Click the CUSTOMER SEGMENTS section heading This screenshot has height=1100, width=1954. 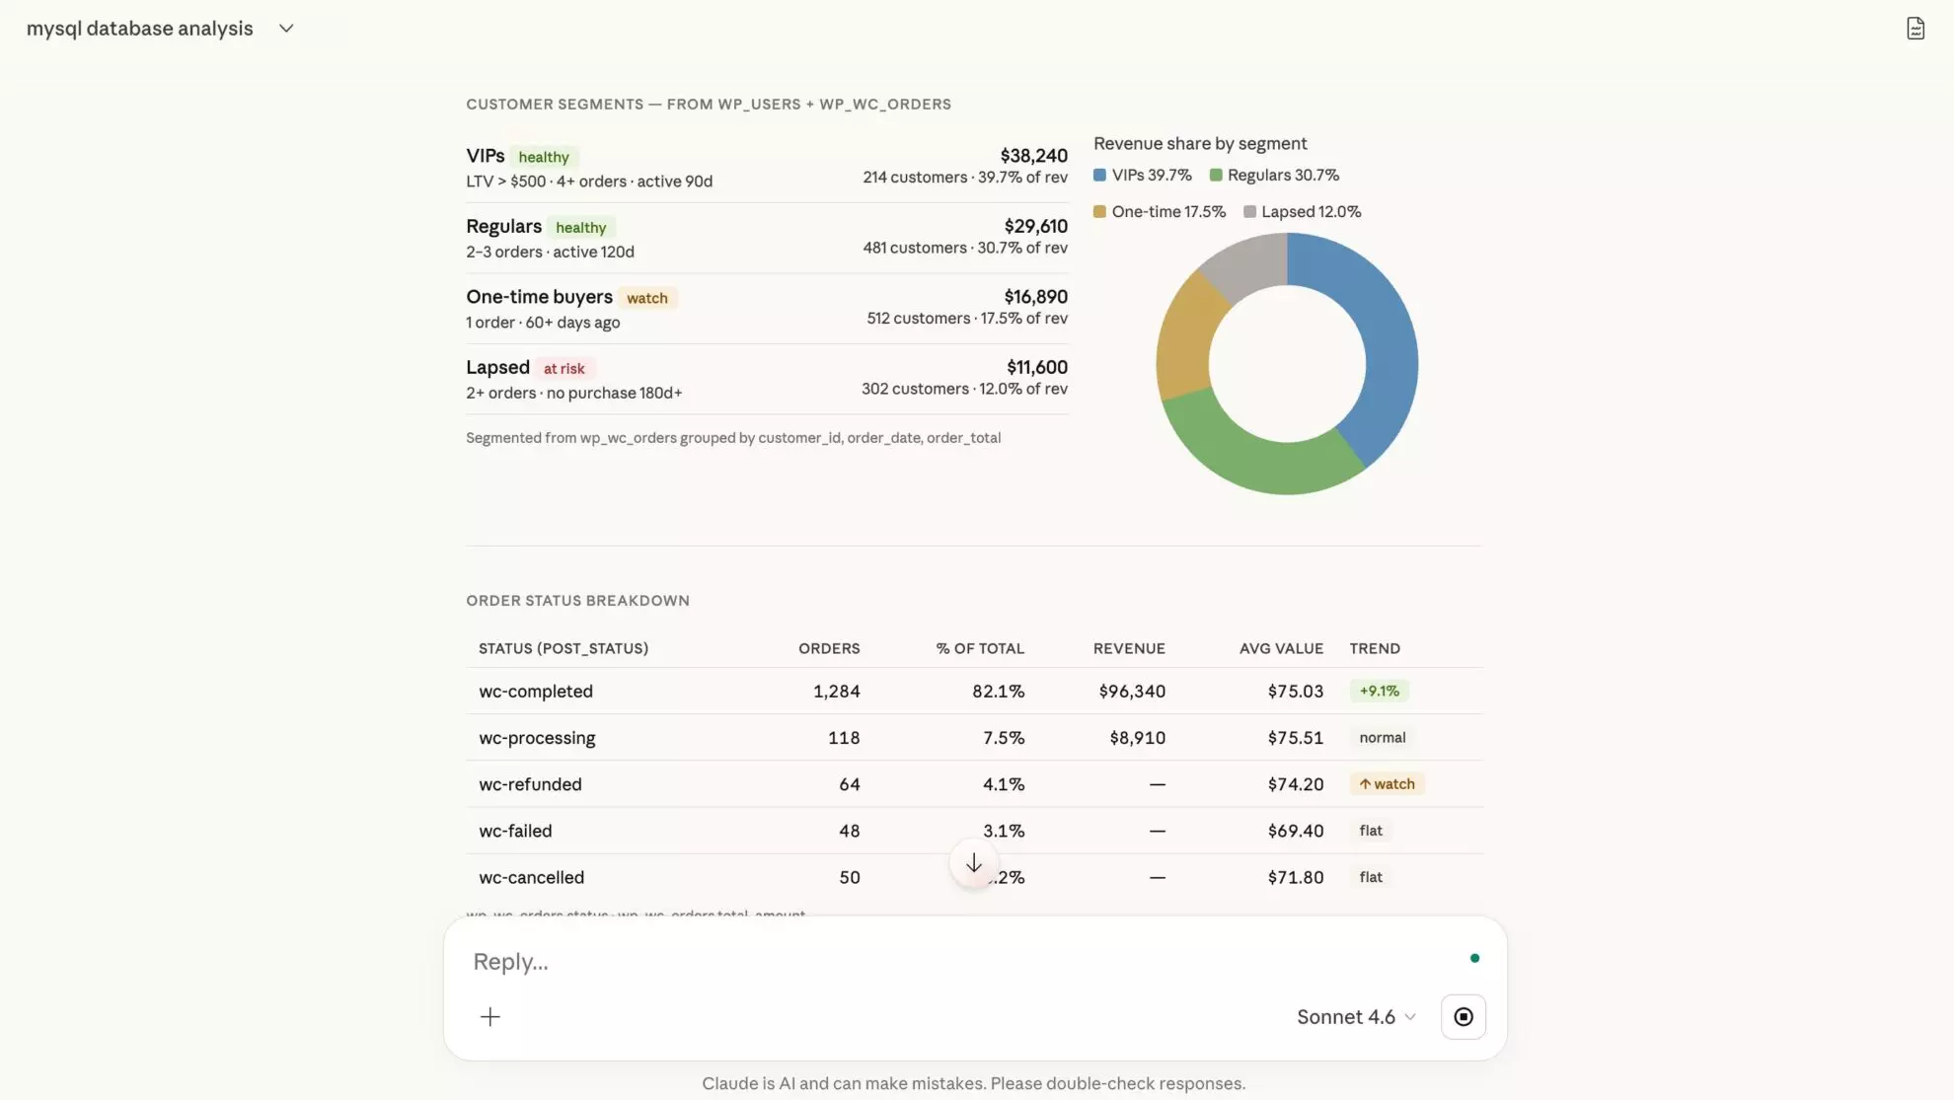tap(709, 105)
